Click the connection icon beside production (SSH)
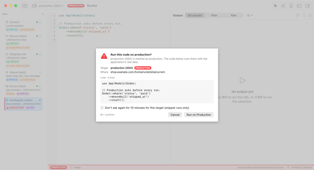The width and height of the screenshot is (314, 170). [34, 6]
